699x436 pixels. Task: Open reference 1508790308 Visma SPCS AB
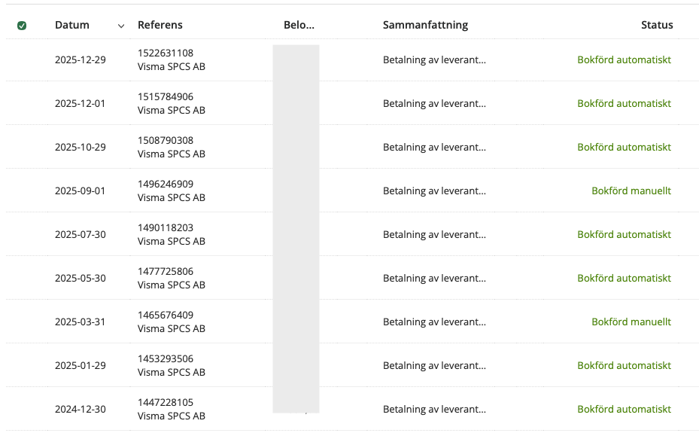click(x=172, y=148)
